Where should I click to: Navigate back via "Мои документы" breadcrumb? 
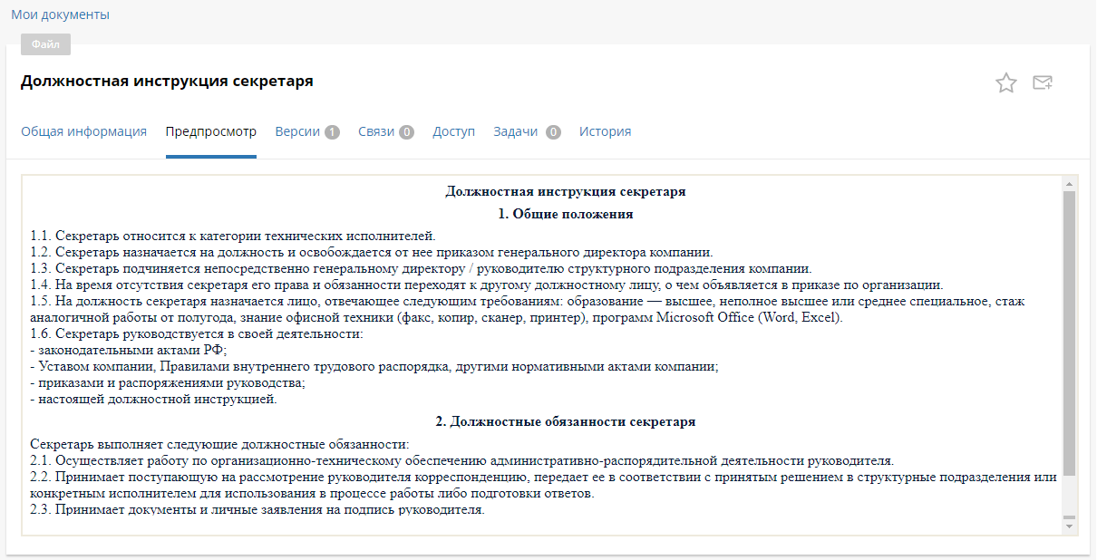(62, 14)
